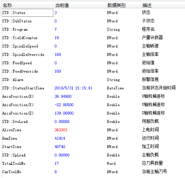
Task: Select the AxisPosition(X) row name
Action: tap(18, 96)
